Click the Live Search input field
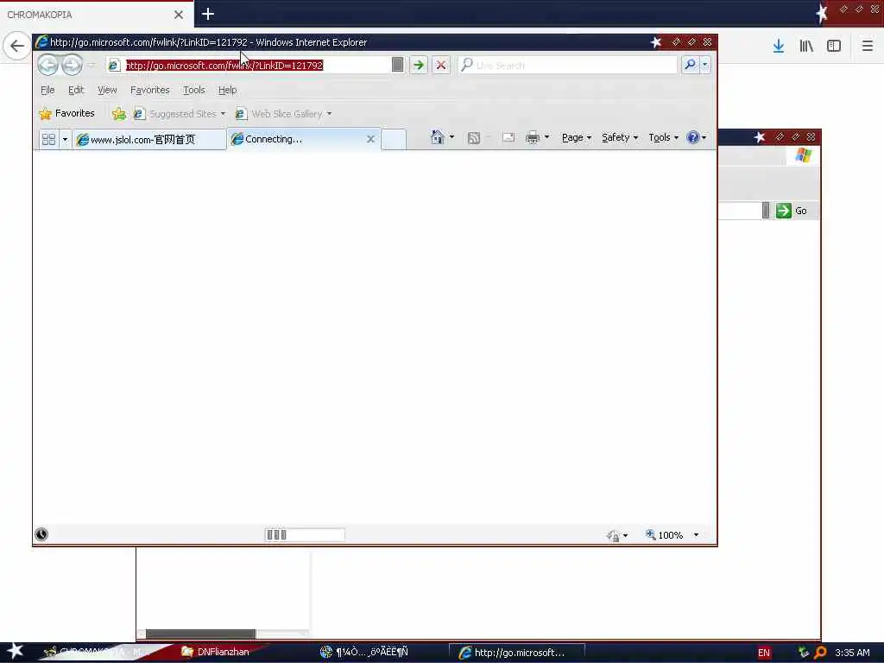 tap(567, 65)
